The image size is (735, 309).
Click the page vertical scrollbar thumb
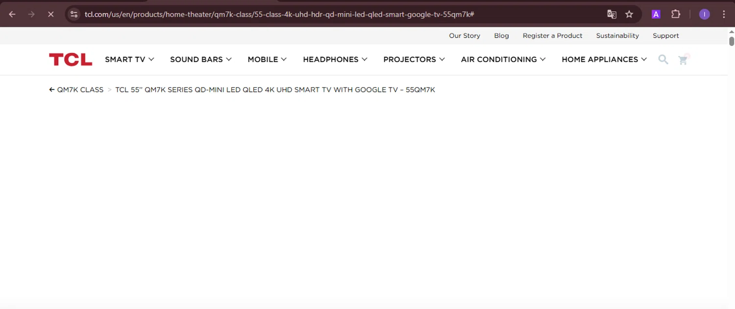pos(732,41)
